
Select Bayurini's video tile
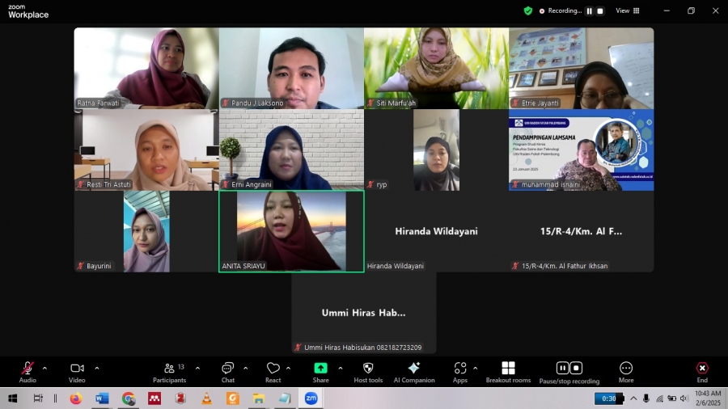[146, 231]
